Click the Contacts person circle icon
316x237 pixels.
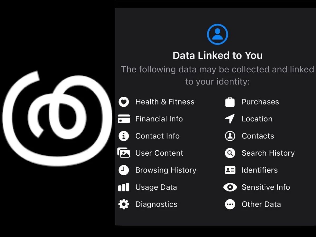click(x=230, y=136)
